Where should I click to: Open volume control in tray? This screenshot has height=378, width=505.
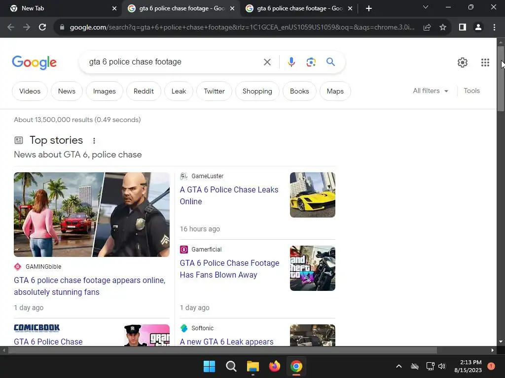click(442, 366)
